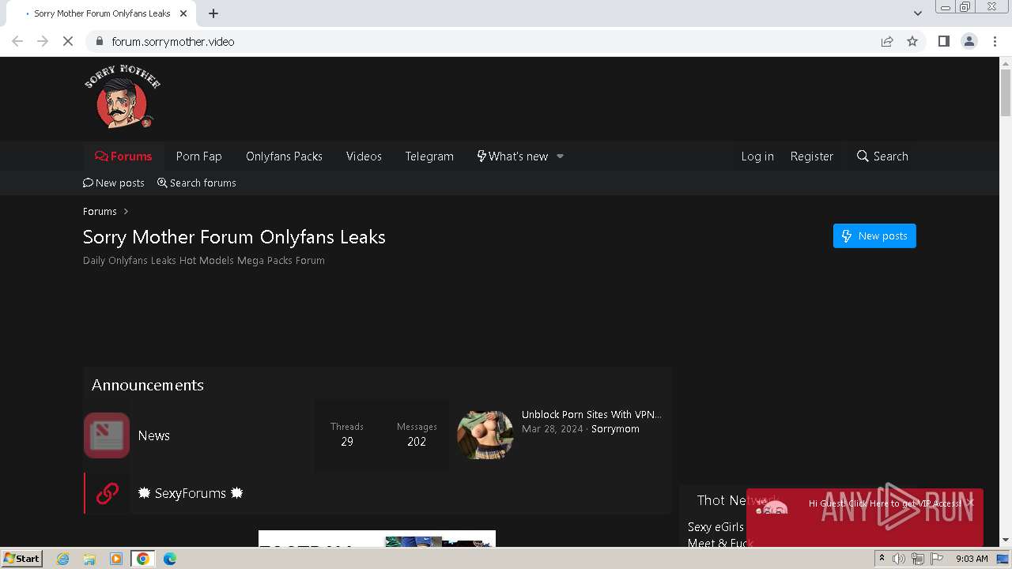Click the Sorry Mother logo
Image resolution: width=1012 pixels, height=569 pixels.
(x=123, y=97)
